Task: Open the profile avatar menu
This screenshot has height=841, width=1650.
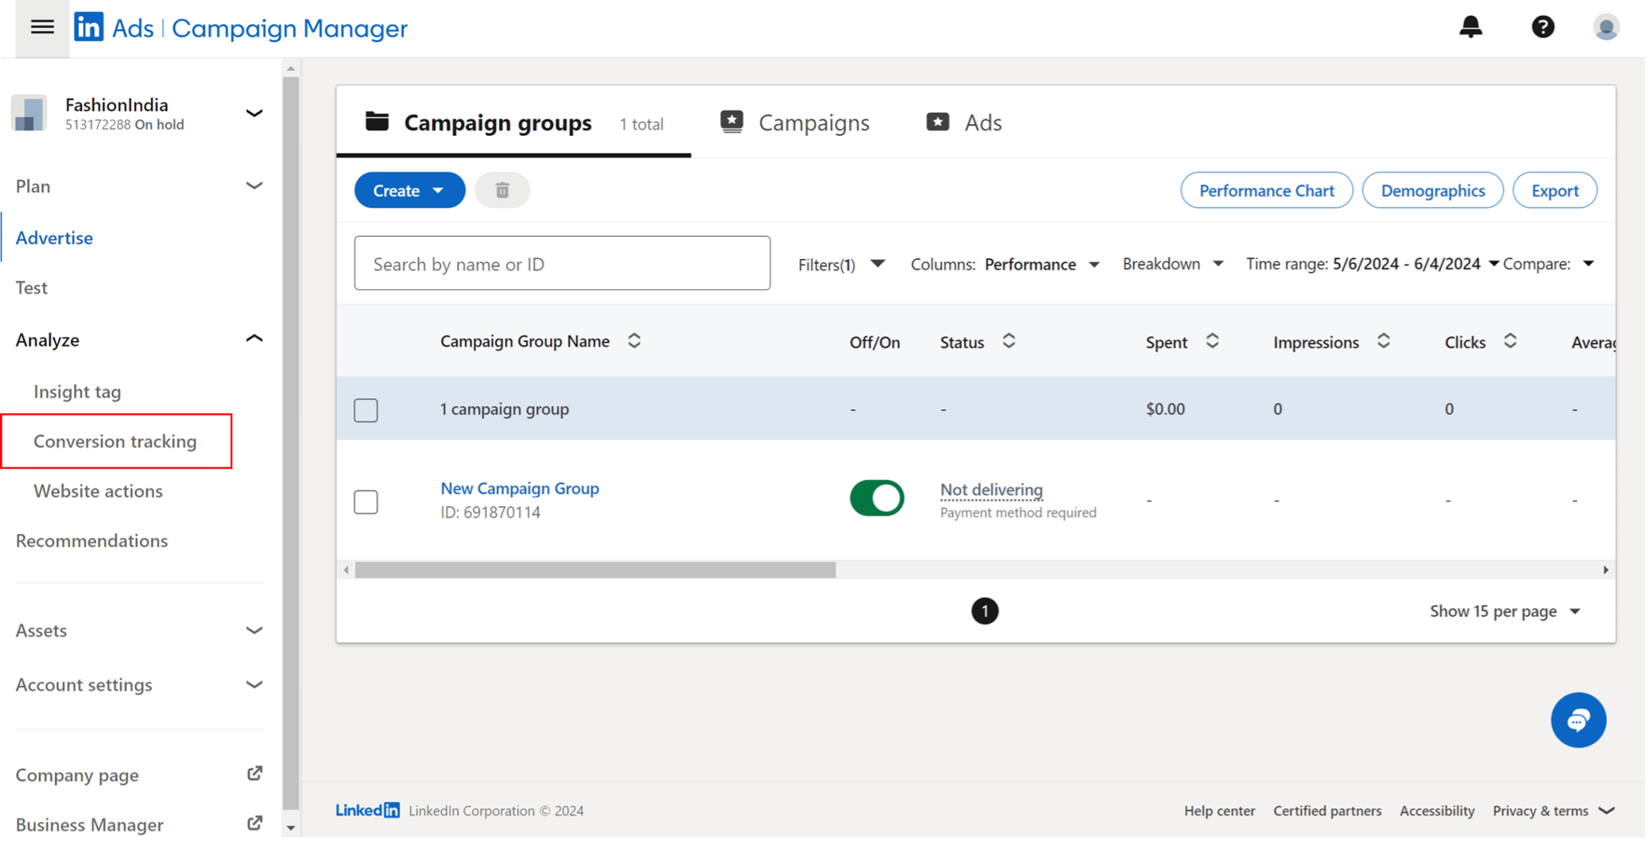Action: point(1606,27)
